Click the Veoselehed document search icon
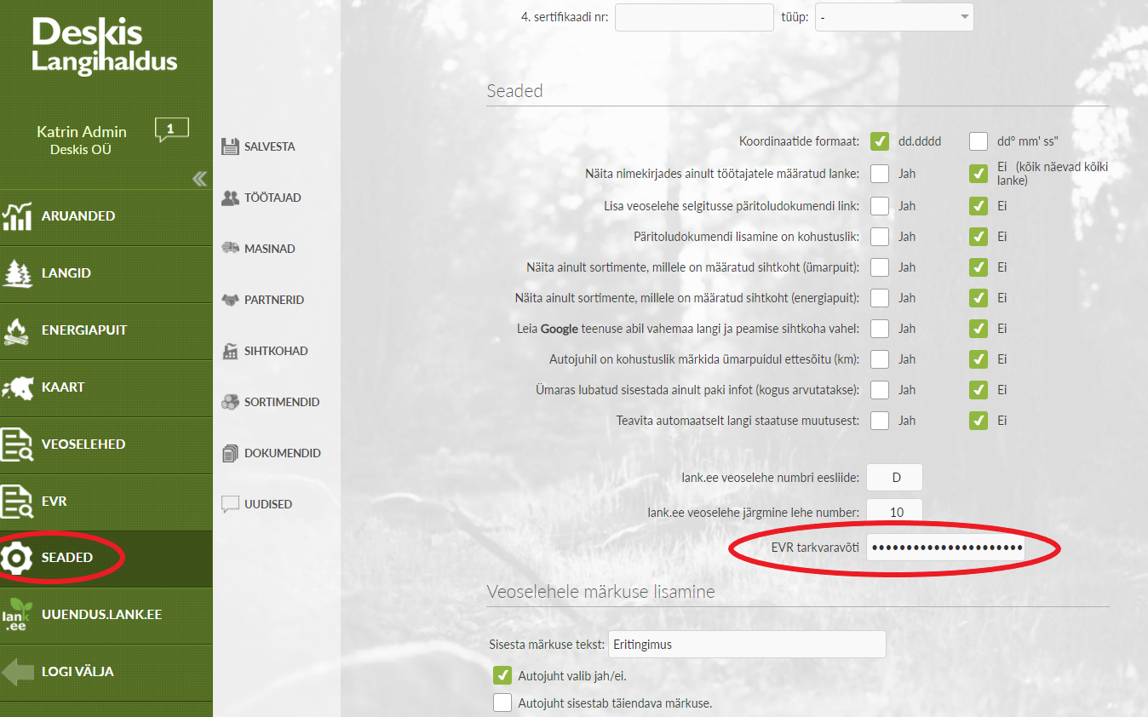Viewport: 1148px width, 717px height. click(x=17, y=445)
